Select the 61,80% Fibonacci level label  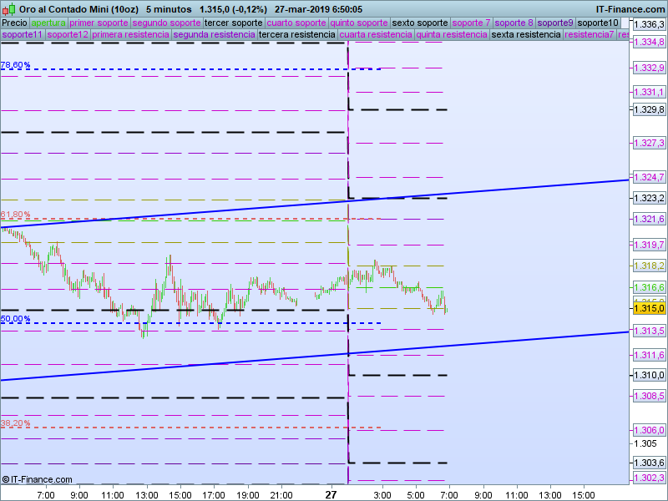15,215
